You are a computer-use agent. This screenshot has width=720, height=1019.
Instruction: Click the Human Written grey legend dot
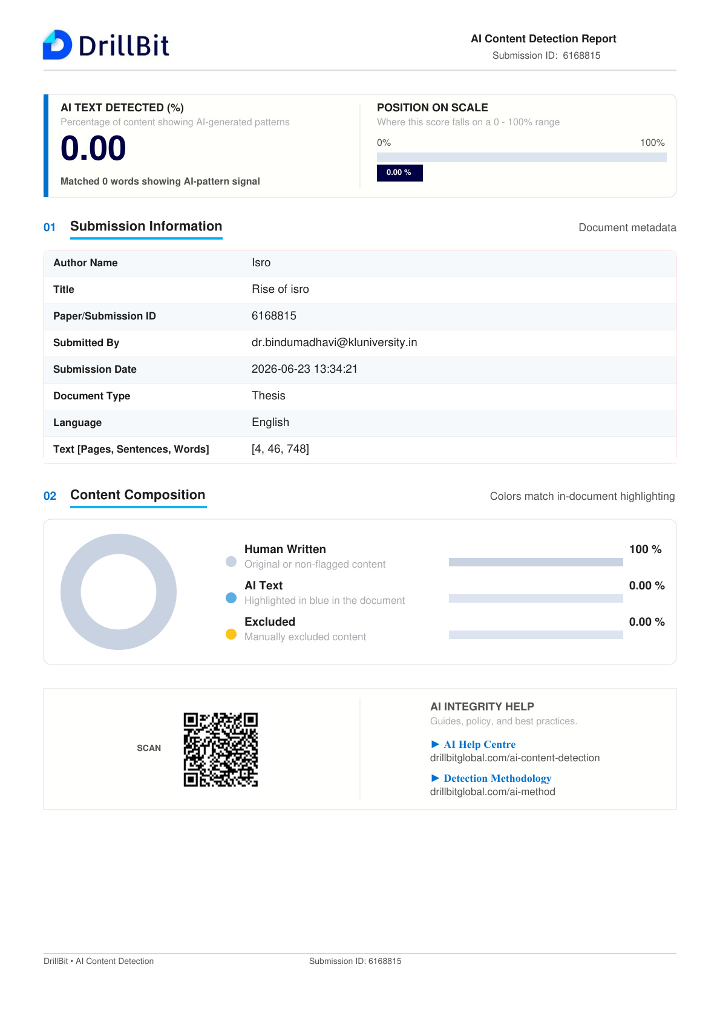click(x=231, y=562)
